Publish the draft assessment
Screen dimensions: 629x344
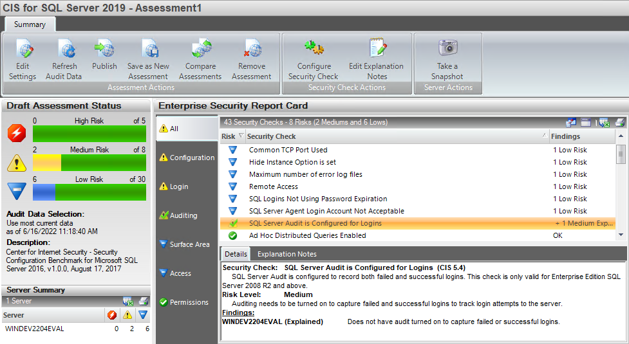[104, 55]
